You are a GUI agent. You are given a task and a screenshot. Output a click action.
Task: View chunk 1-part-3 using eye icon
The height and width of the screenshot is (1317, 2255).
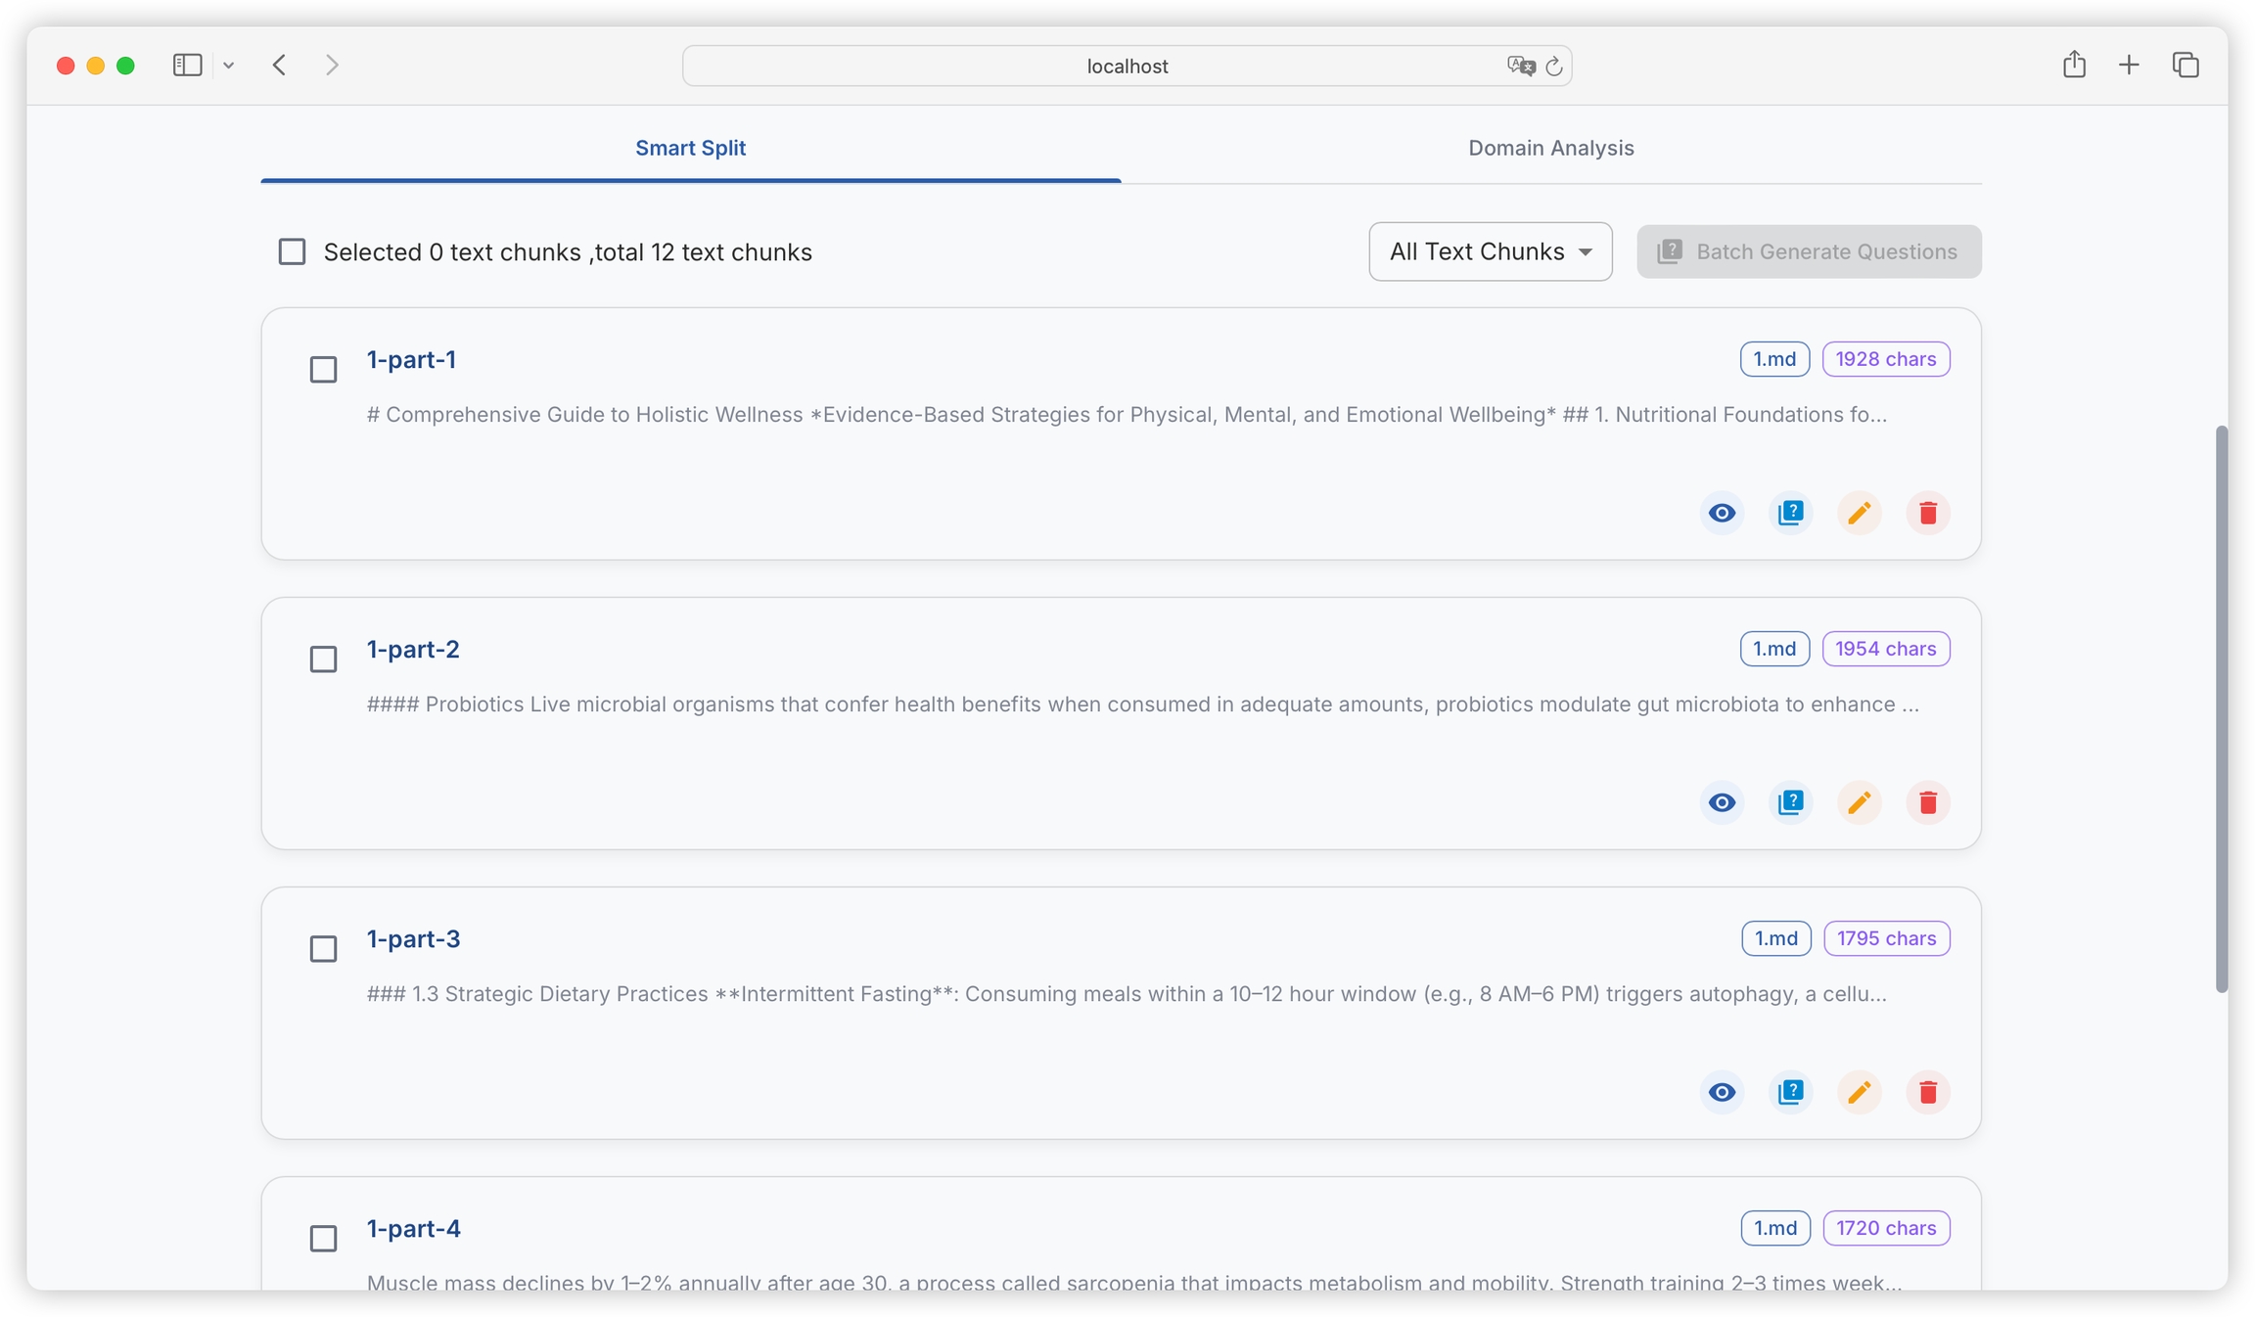[x=1722, y=1092]
